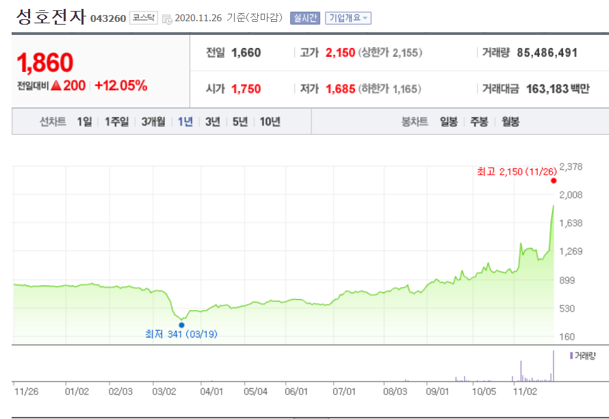Click the 상한가 2,155 upper limit text

pyautogui.click(x=390, y=53)
